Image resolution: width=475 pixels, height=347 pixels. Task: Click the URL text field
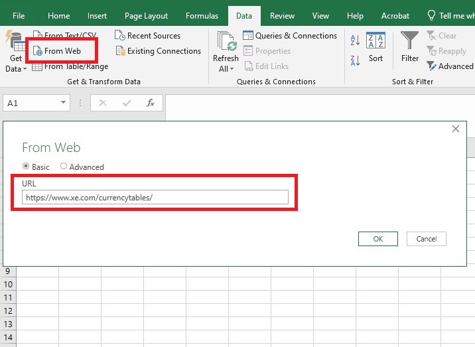click(155, 197)
